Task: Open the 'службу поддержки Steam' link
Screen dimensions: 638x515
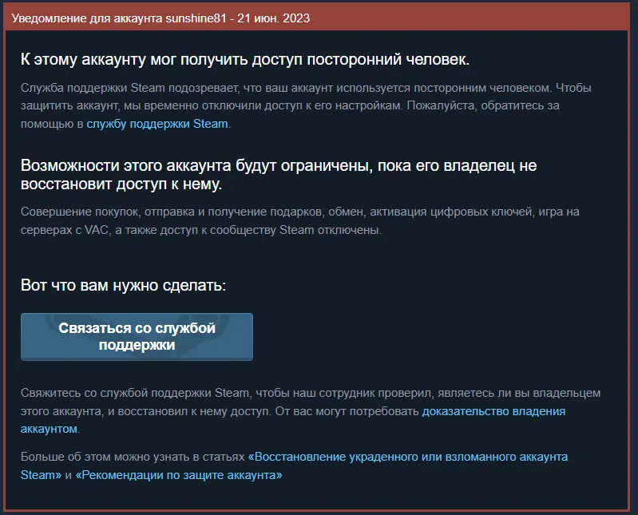Action: point(157,124)
